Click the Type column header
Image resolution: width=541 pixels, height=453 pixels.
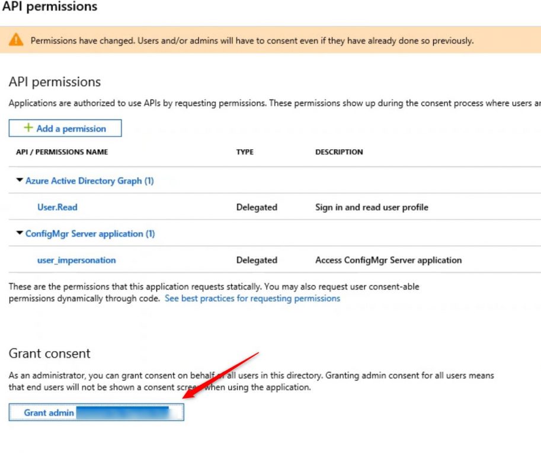[244, 152]
